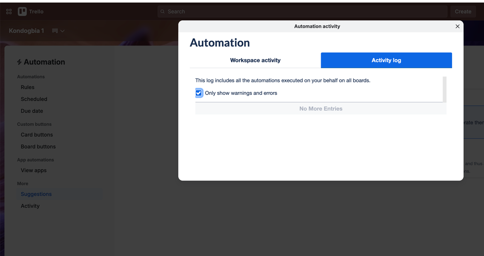Click the Kondogbia 1 board title

[x=27, y=31]
